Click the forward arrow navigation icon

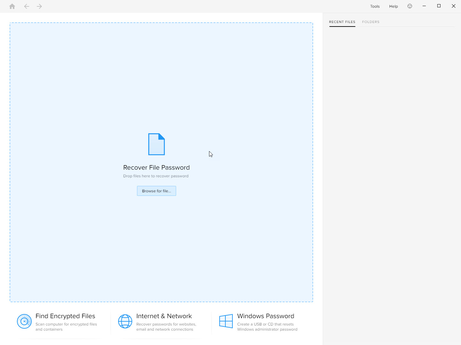click(x=39, y=6)
